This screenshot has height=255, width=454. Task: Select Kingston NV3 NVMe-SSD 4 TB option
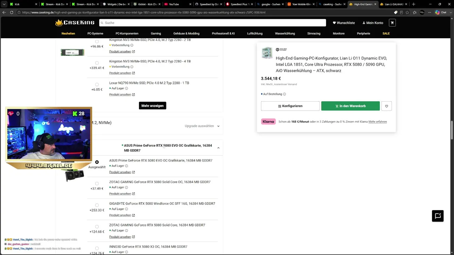click(97, 63)
